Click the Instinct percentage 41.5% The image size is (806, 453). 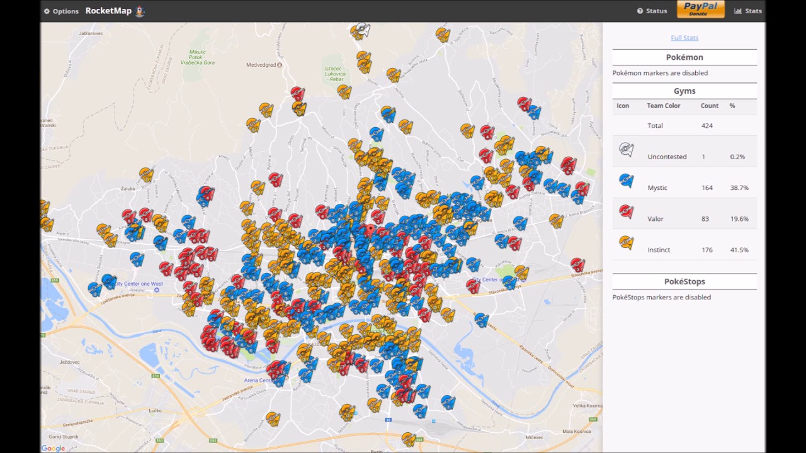click(x=739, y=250)
